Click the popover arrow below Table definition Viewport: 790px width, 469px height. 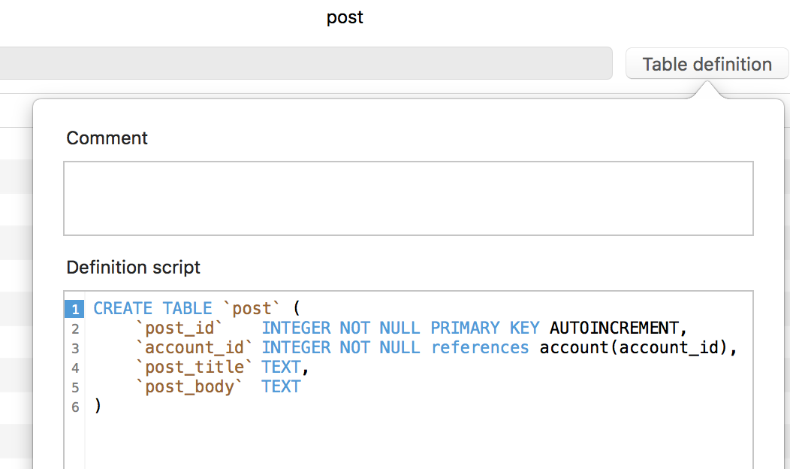point(706,90)
